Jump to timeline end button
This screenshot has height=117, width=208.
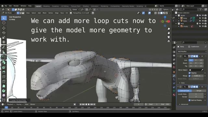(94, 104)
